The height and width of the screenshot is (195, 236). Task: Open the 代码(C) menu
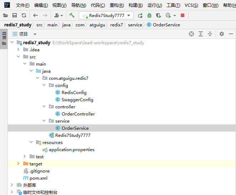coord(98,5)
